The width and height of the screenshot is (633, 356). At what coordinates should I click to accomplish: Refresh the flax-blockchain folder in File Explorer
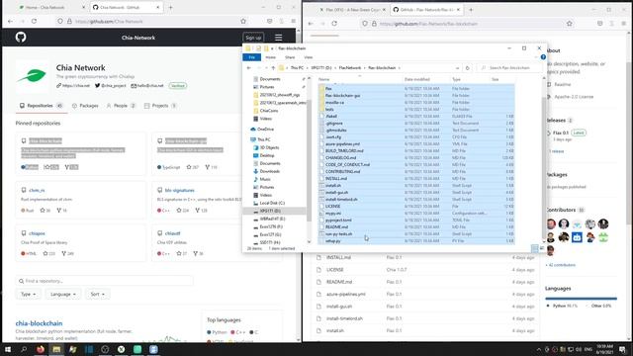point(468,68)
